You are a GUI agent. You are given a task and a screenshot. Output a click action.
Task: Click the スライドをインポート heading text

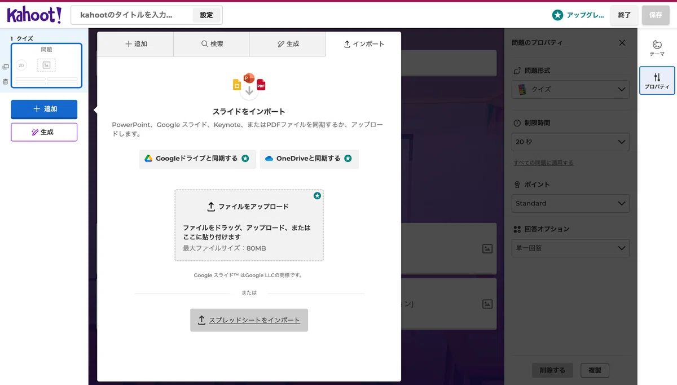click(249, 112)
